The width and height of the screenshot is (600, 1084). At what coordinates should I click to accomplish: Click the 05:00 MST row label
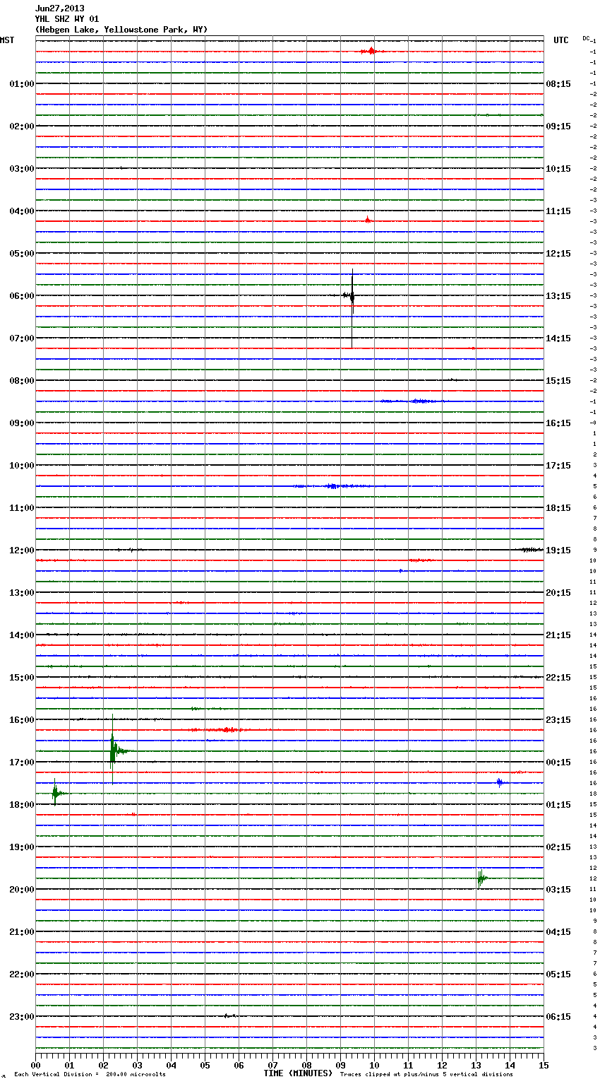(22, 254)
